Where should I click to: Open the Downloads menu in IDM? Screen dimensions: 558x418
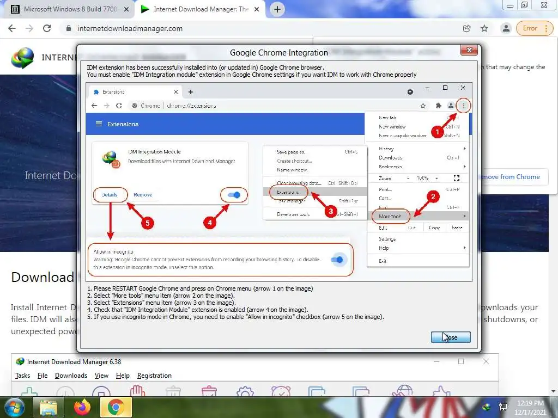tap(71, 376)
